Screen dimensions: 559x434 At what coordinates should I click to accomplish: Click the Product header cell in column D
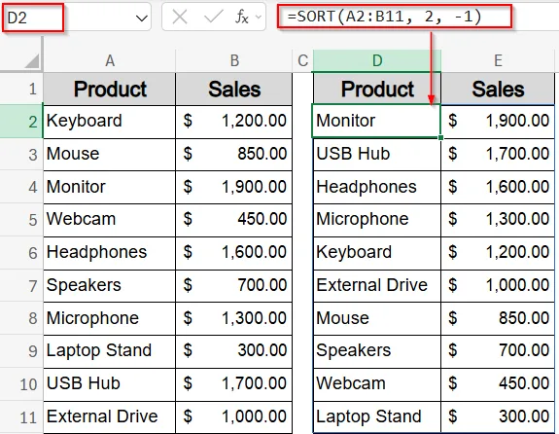click(x=377, y=89)
